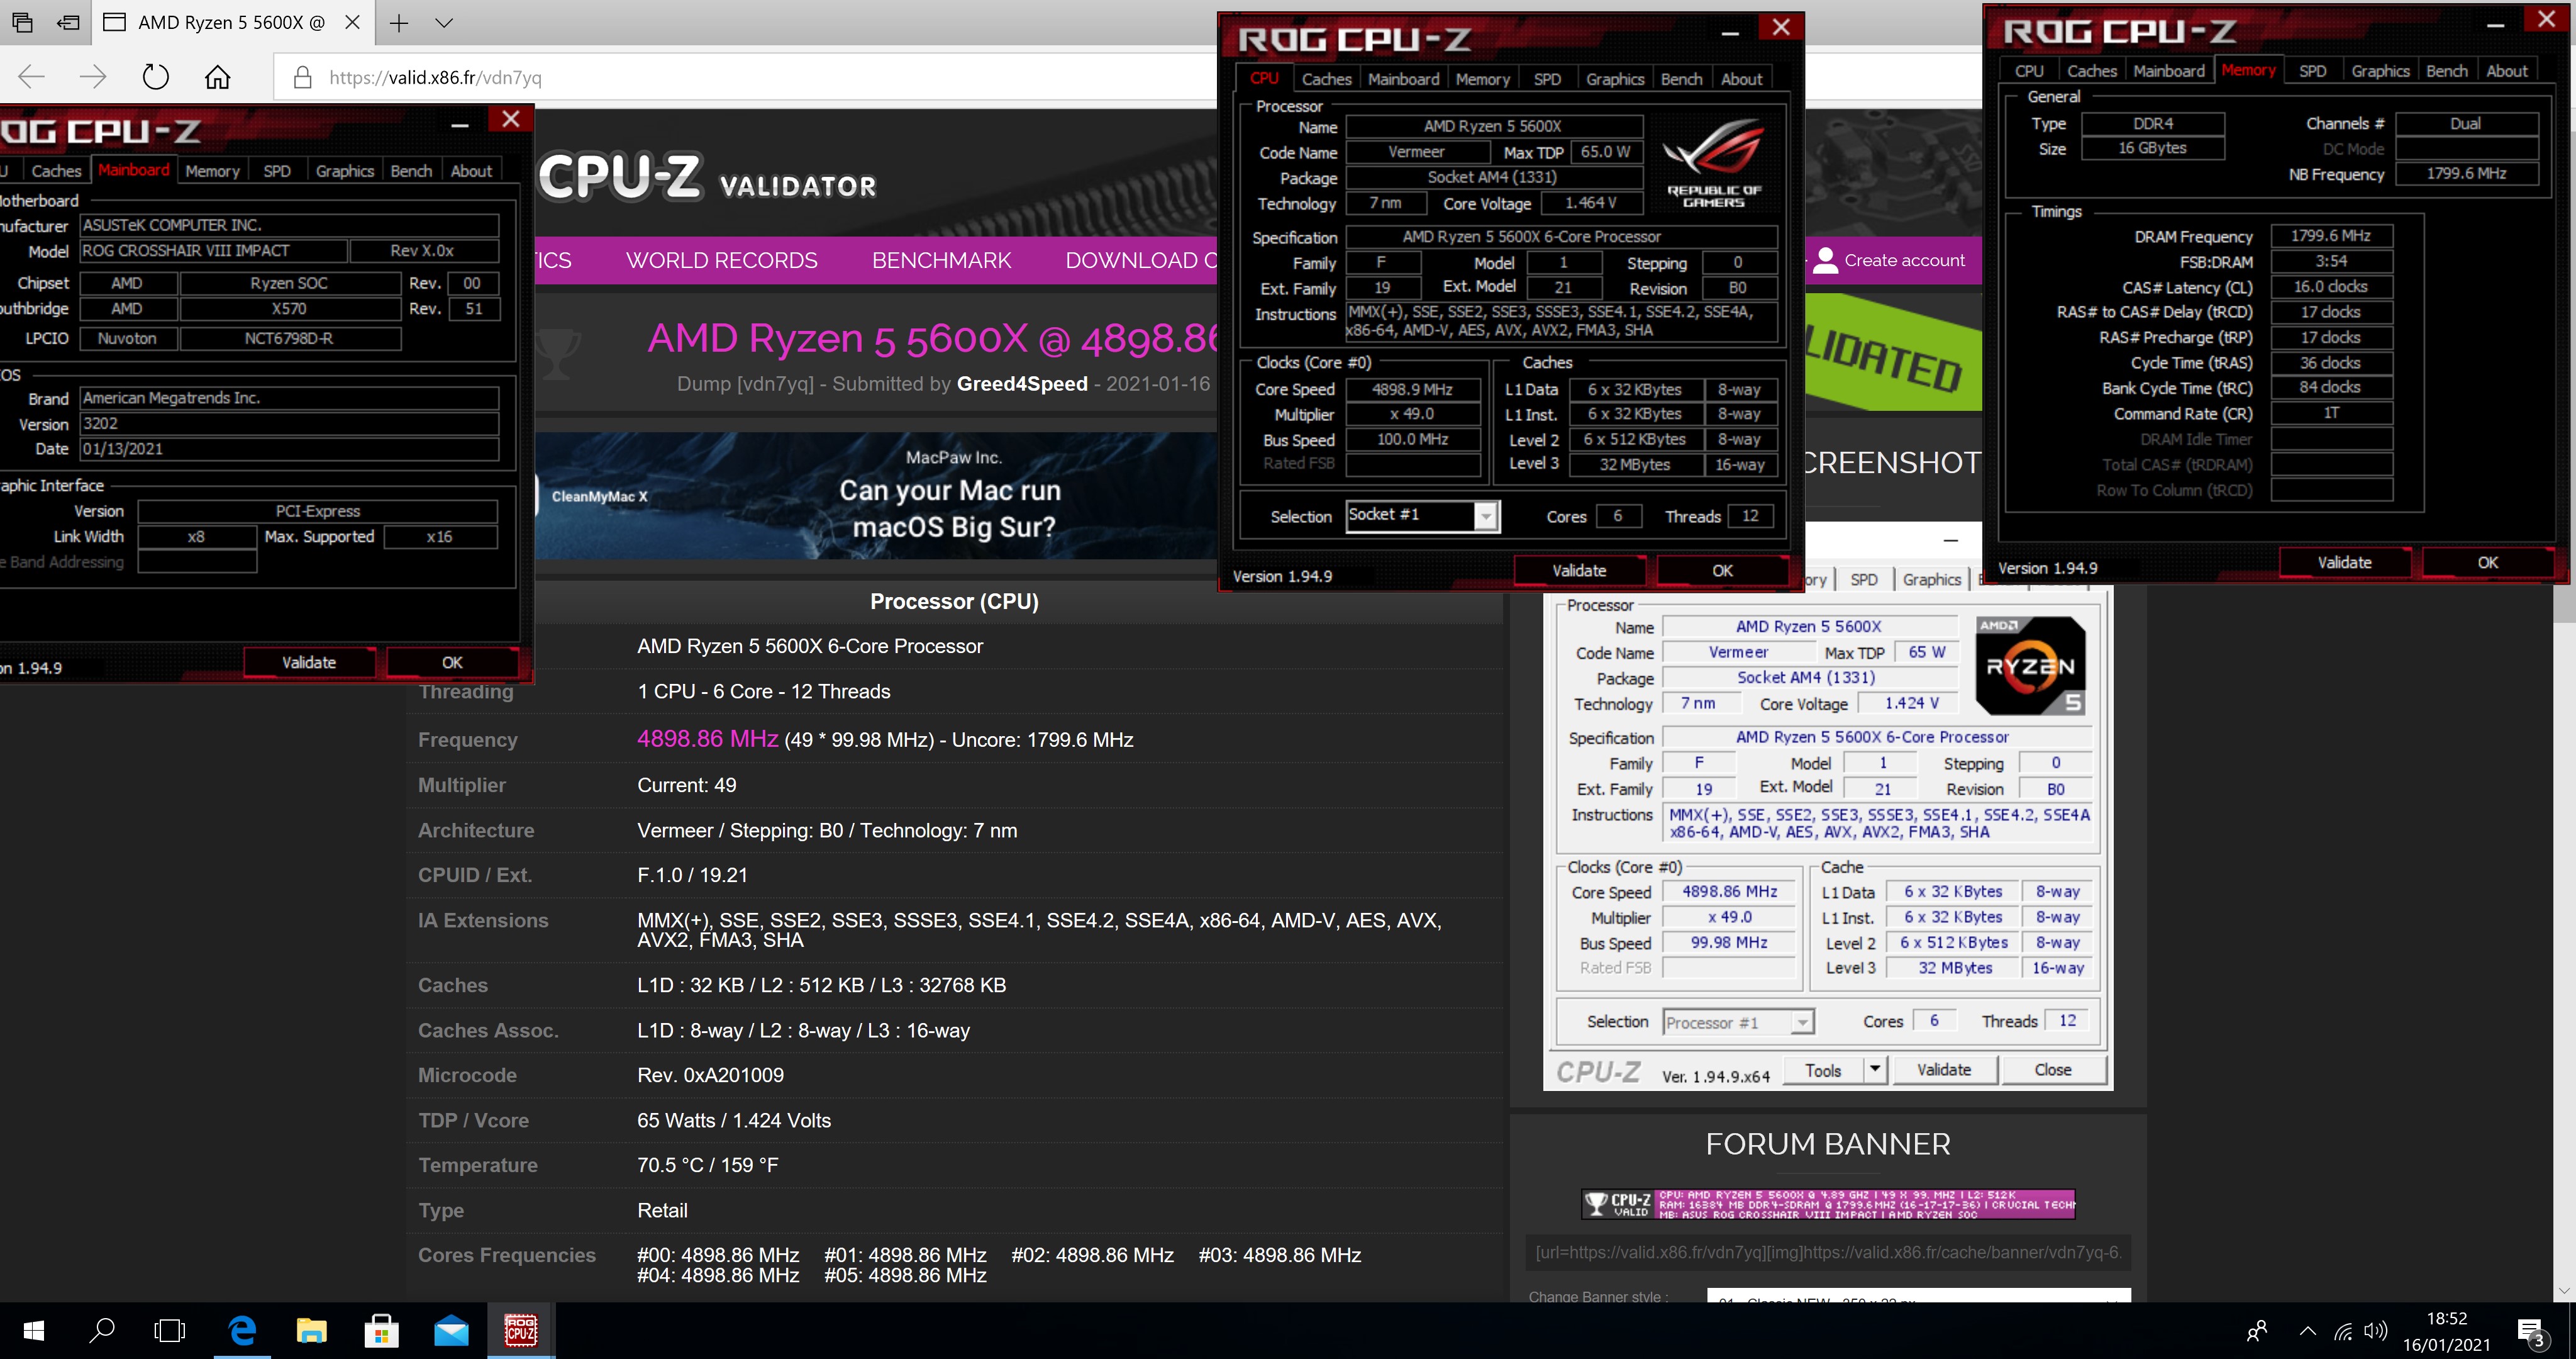This screenshot has height=1359, width=2576.
Task: Click the browser Home icon
Action: coord(217,77)
